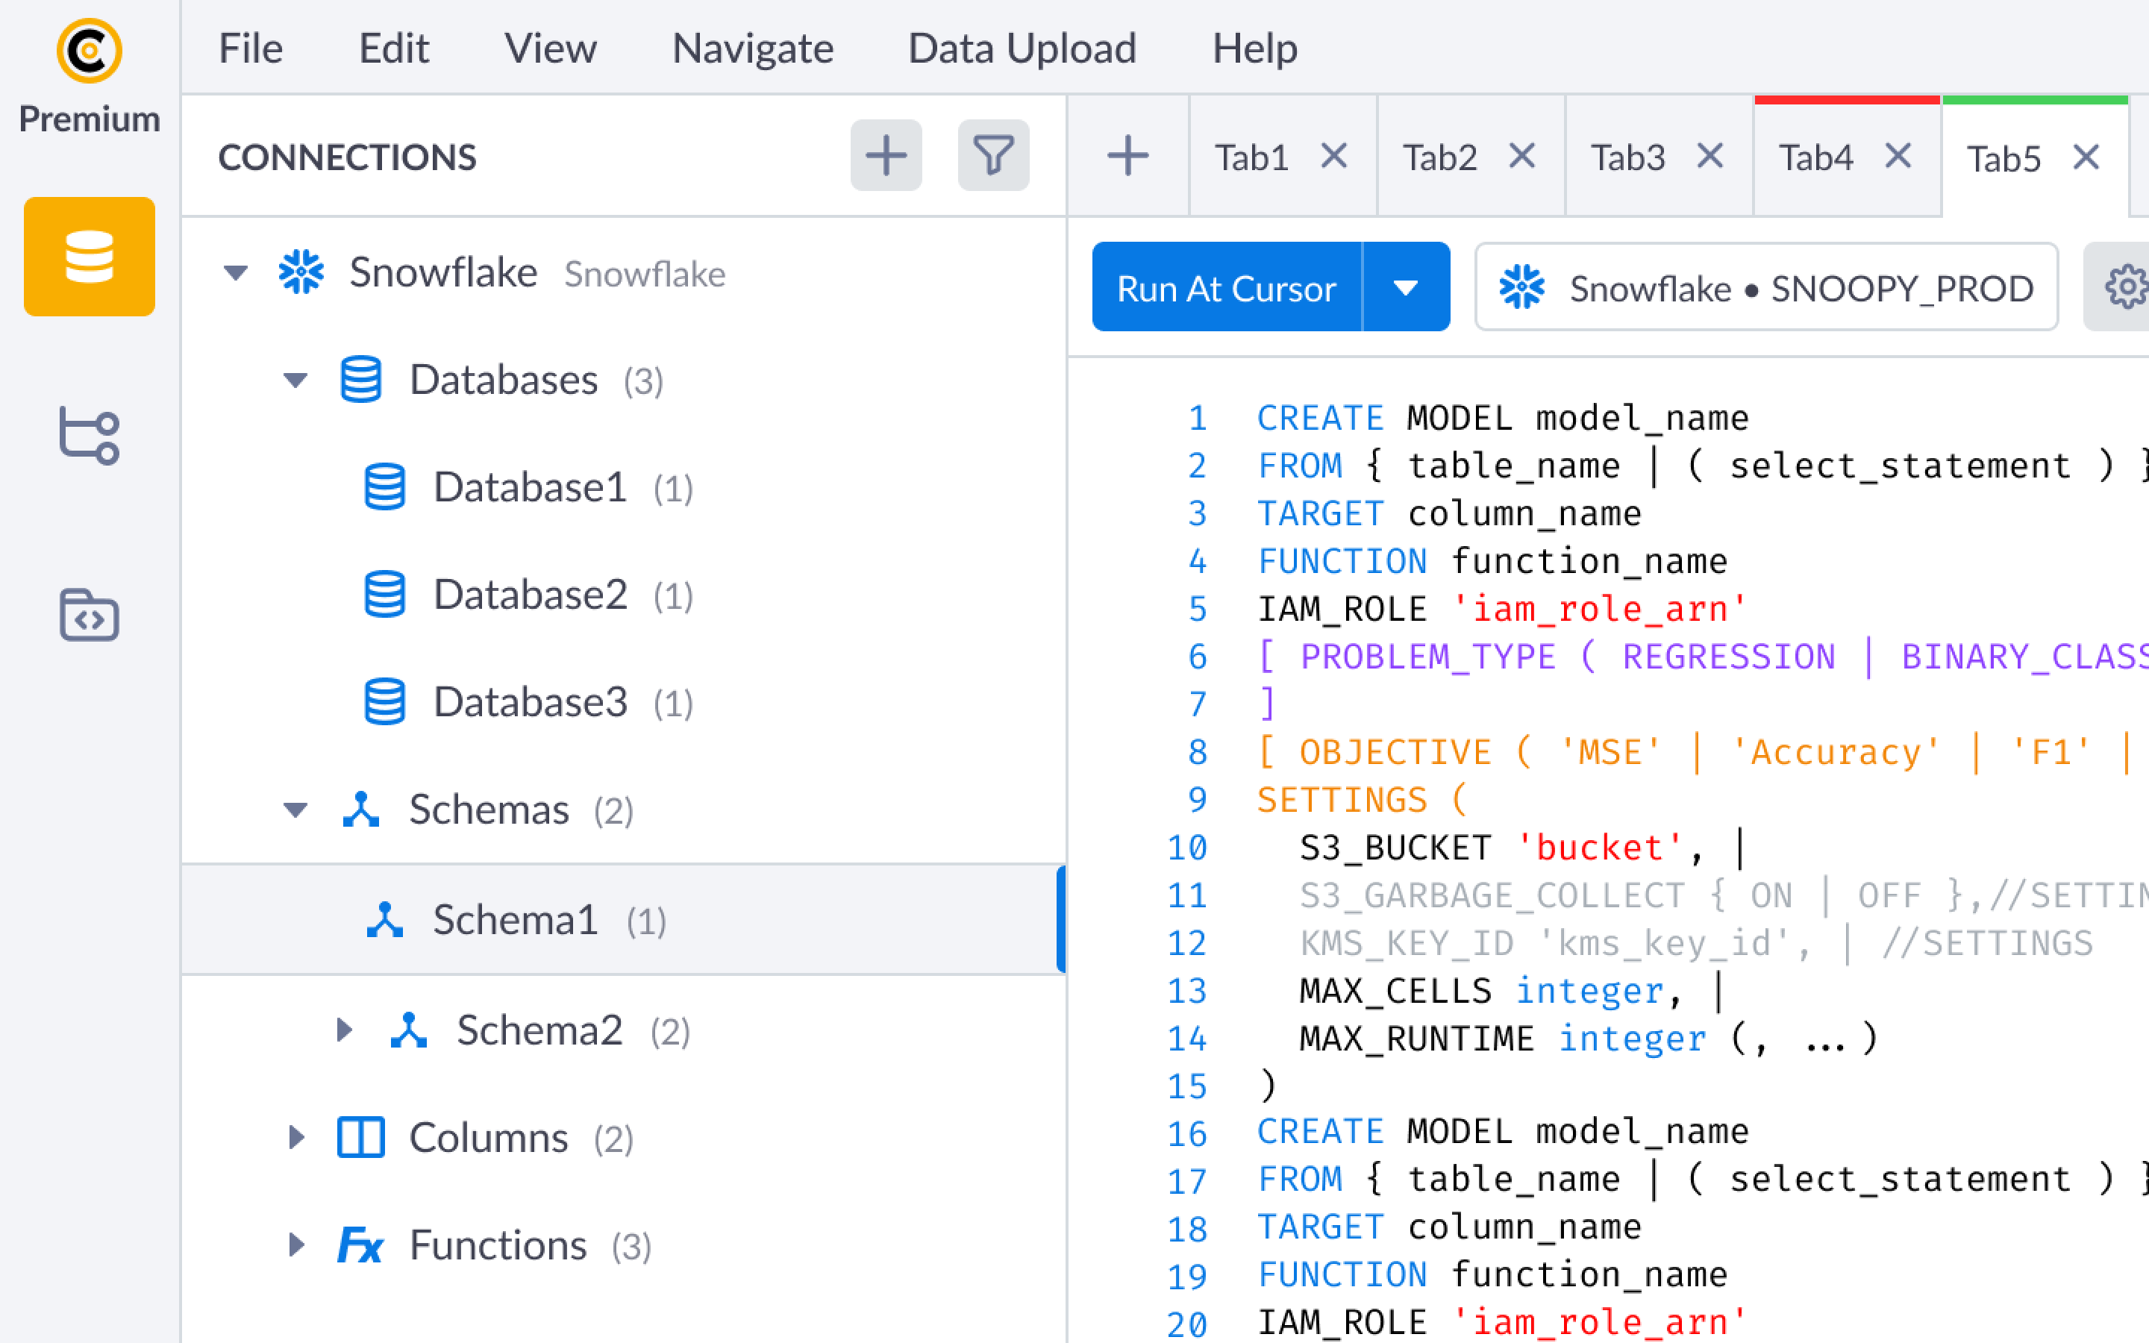Click the Run At Cursor button
The height and width of the screenshot is (1343, 2149).
pyautogui.click(x=1227, y=287)
